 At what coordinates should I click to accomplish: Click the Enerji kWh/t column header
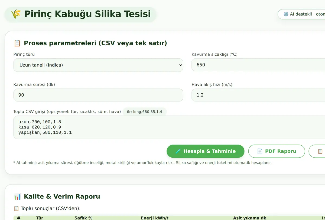(x=155, y=218)
